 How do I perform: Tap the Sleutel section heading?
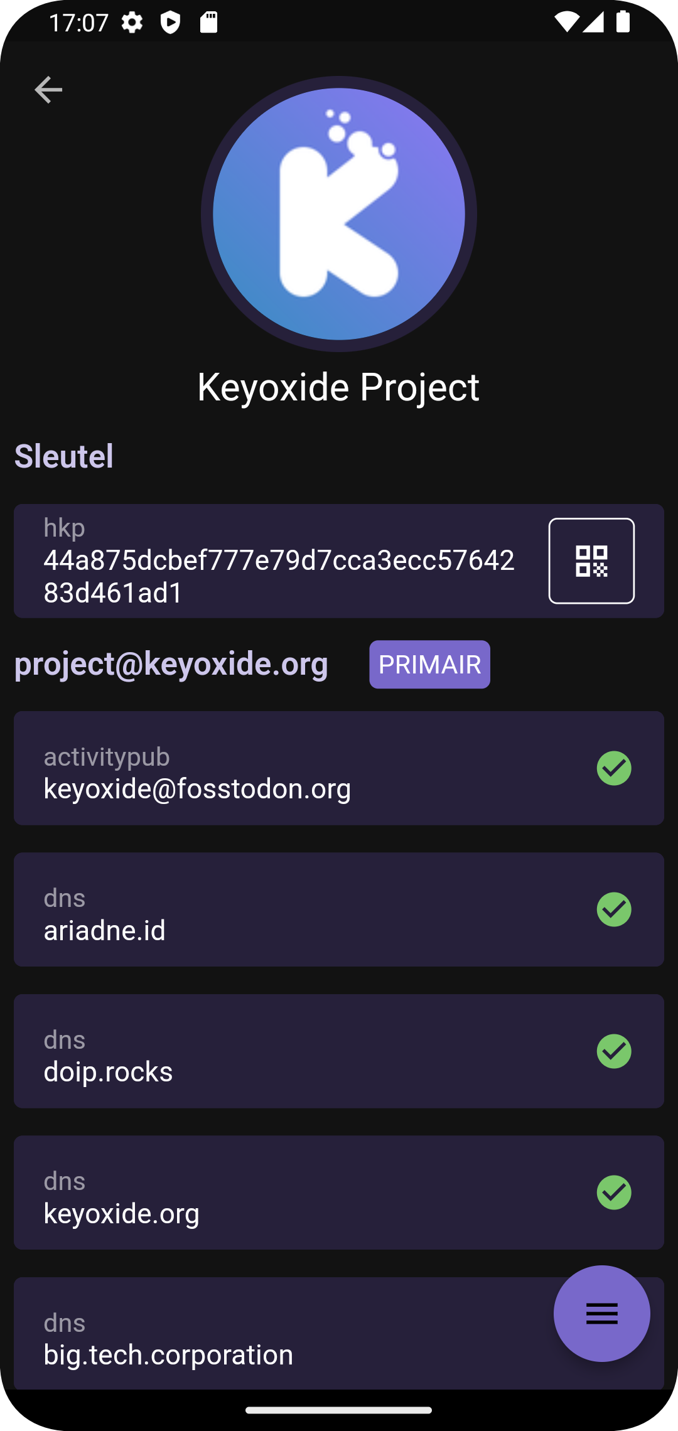[x=64, y=456]
